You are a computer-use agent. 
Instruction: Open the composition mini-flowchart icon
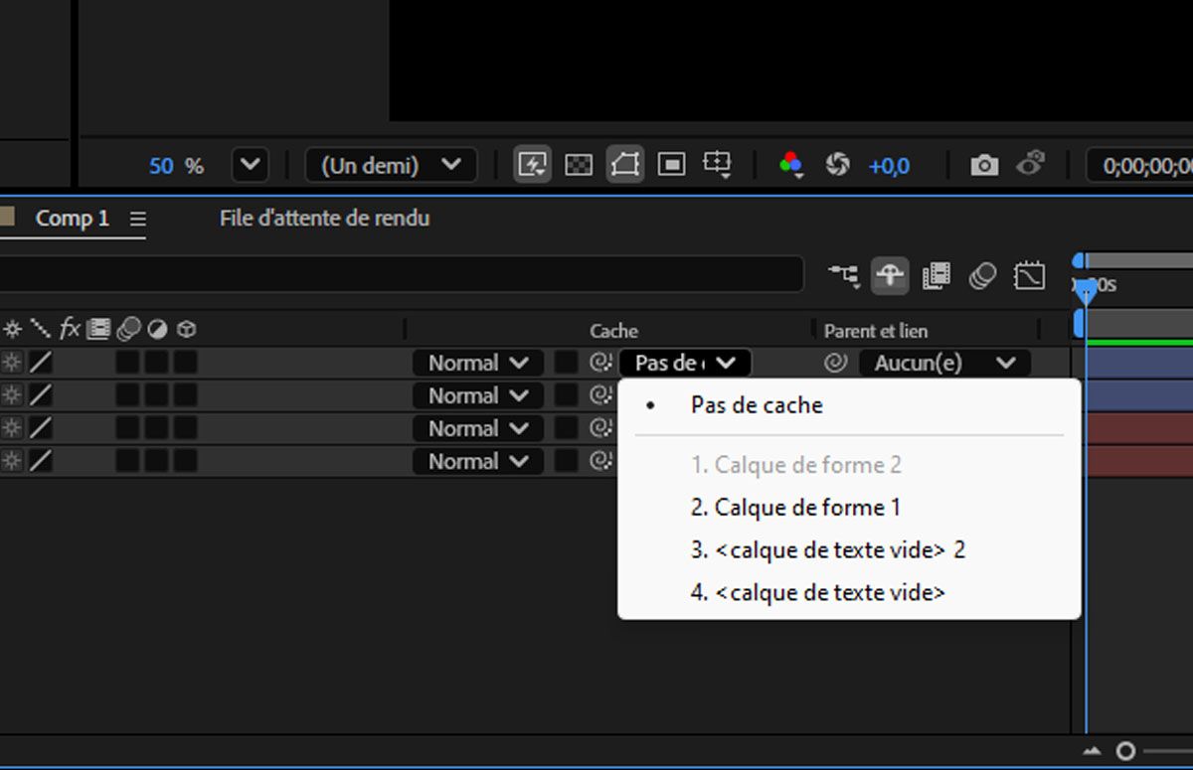pyautogui.click(x=843, y=275)
